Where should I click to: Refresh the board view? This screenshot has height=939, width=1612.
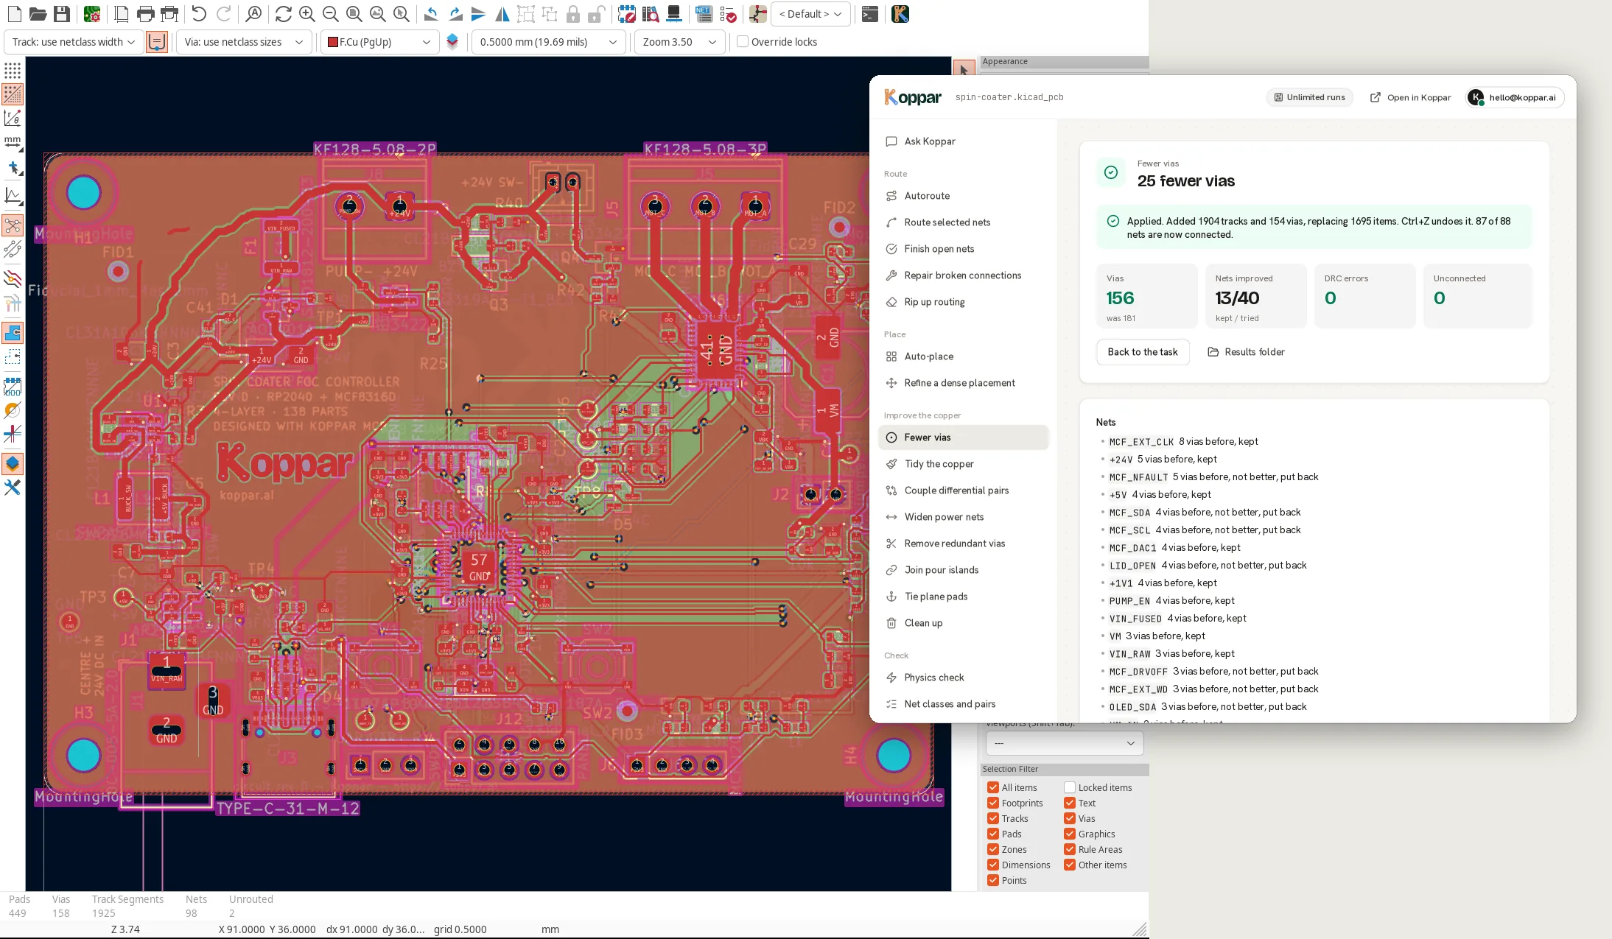pos(283,14)
